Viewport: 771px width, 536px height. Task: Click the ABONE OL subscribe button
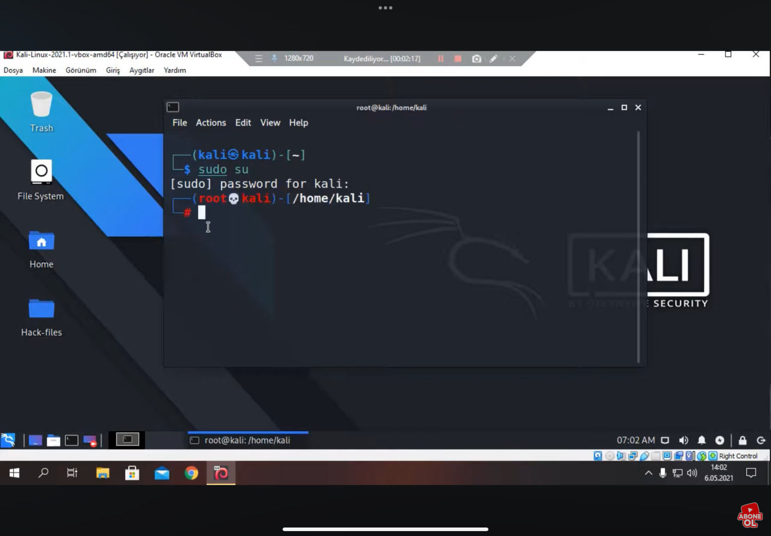coord(750,516)
